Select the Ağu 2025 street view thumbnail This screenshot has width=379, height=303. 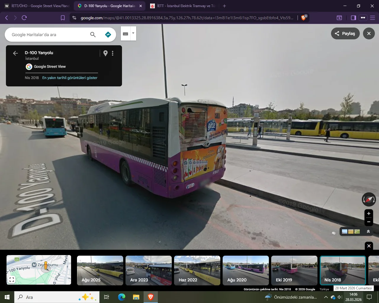click(x=100, y=270)
